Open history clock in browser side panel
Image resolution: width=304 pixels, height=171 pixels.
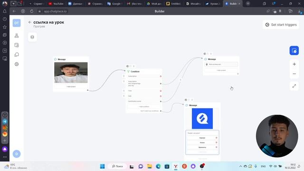coord(5,19)
